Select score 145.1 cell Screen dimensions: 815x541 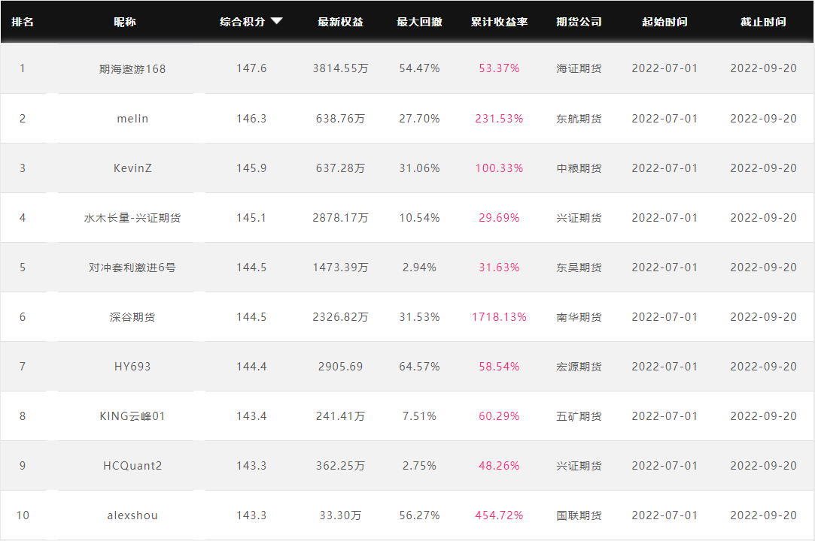pos(251,218)
